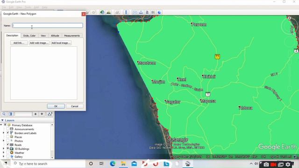Screen dimensions: 299x168
Task: Toggle the Primary Database checkbox
Action: point(5,125)
